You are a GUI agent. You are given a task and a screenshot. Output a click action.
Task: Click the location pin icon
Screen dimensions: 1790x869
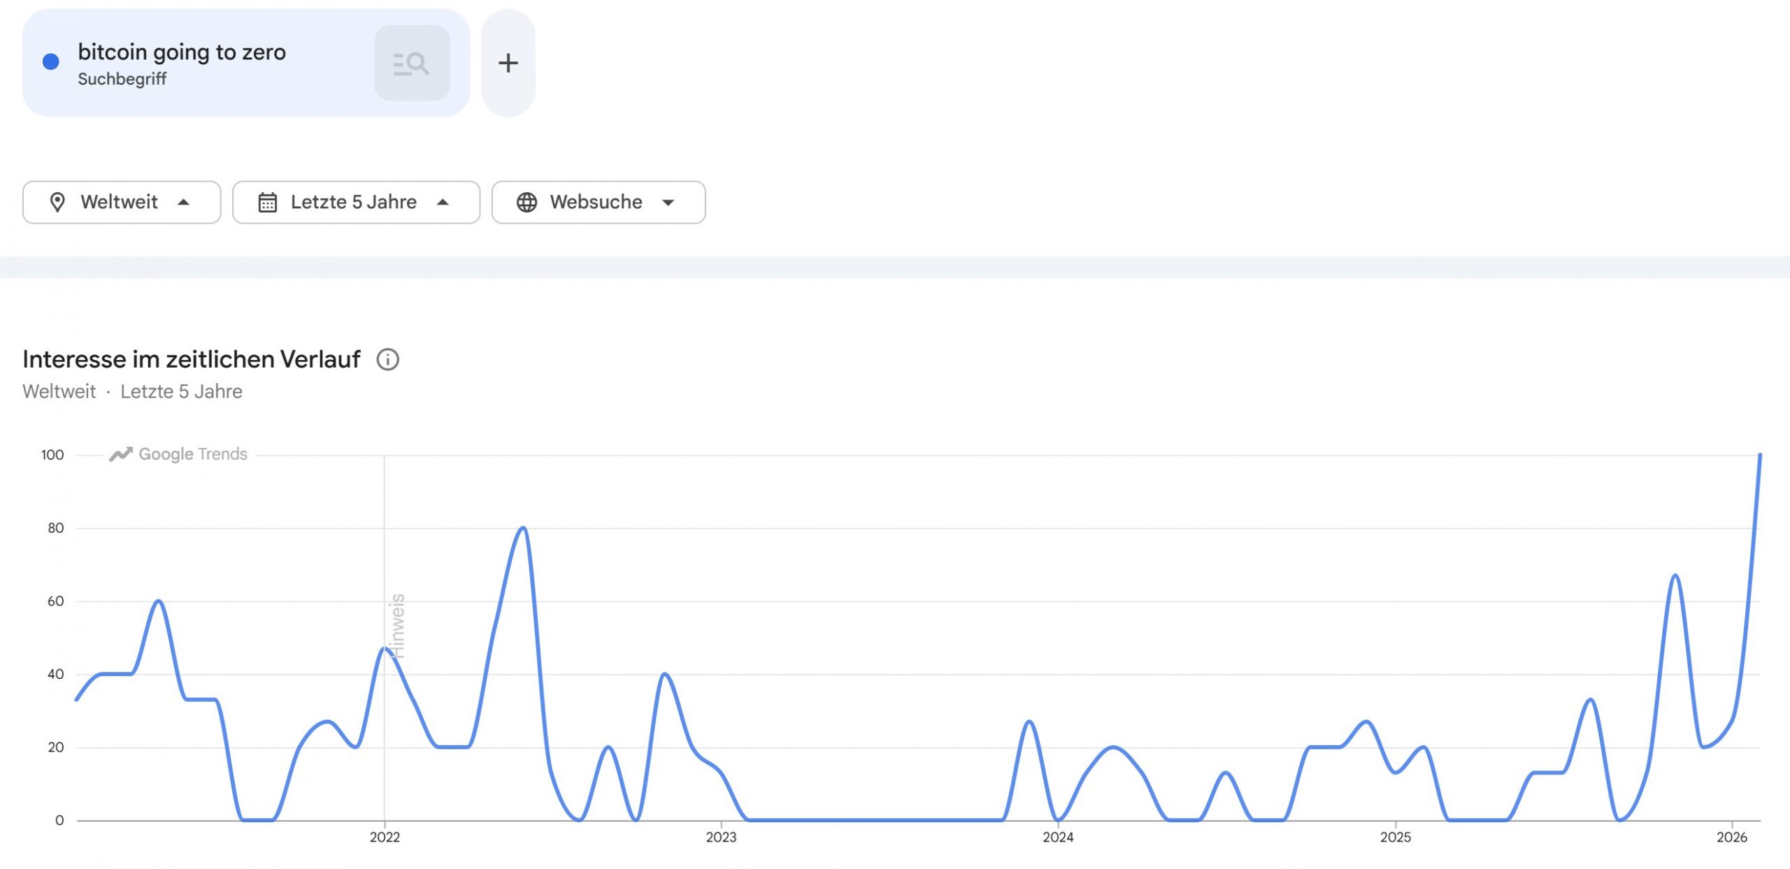[57, 203]
